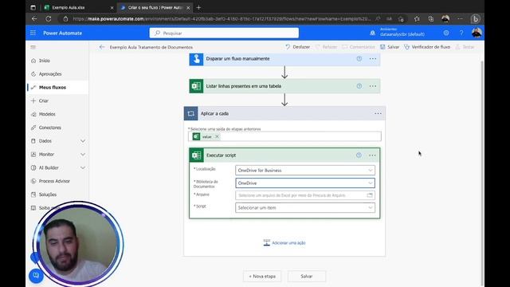Open settings gear in Power Automate header
This screenshot has height=287, width=510.
tap(446, 33)
